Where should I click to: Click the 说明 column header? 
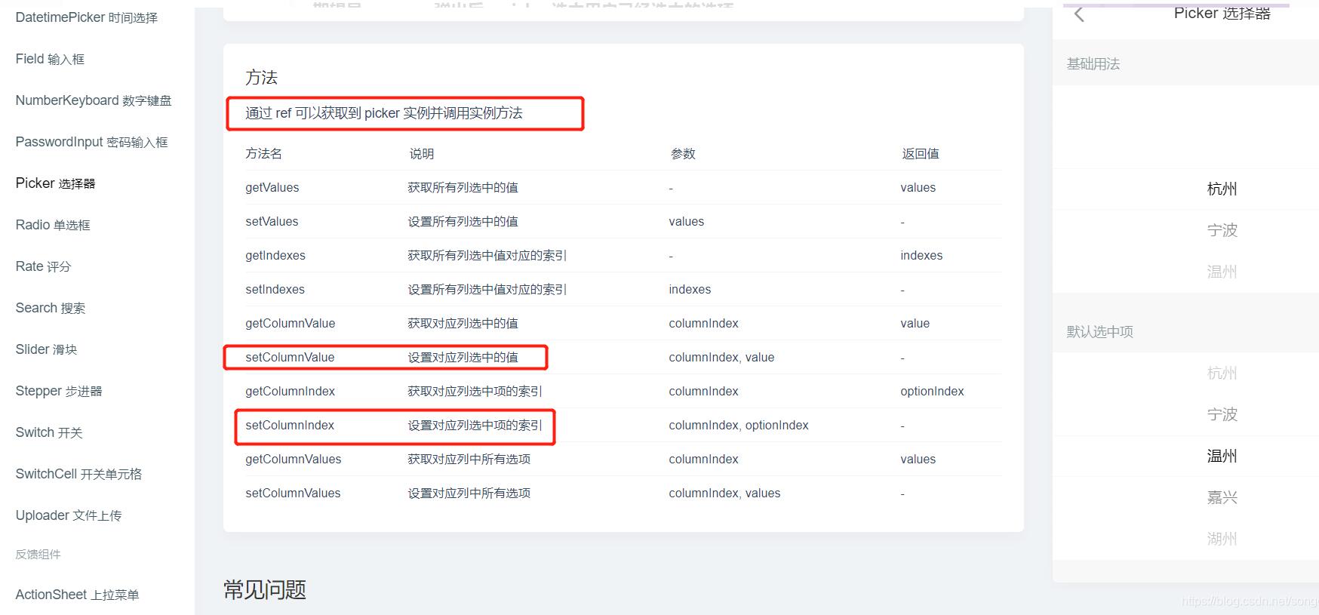pyautogui.click(x=422, y=154)
